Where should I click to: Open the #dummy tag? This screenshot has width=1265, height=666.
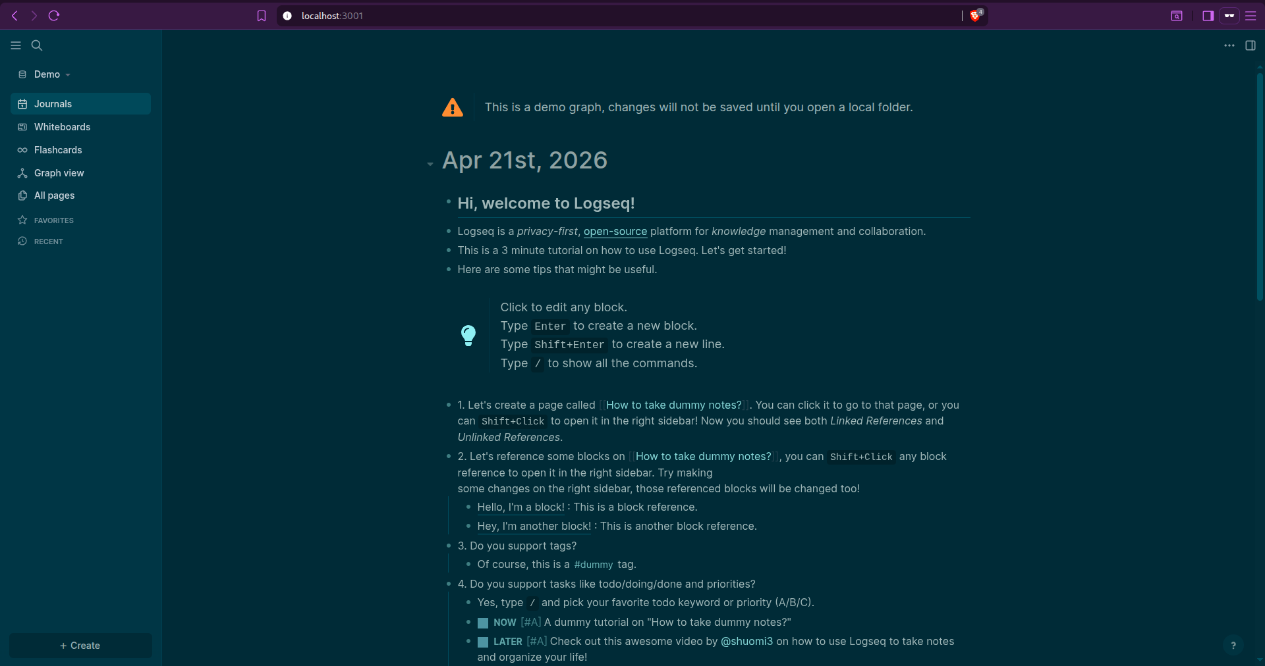click(594, 565)
